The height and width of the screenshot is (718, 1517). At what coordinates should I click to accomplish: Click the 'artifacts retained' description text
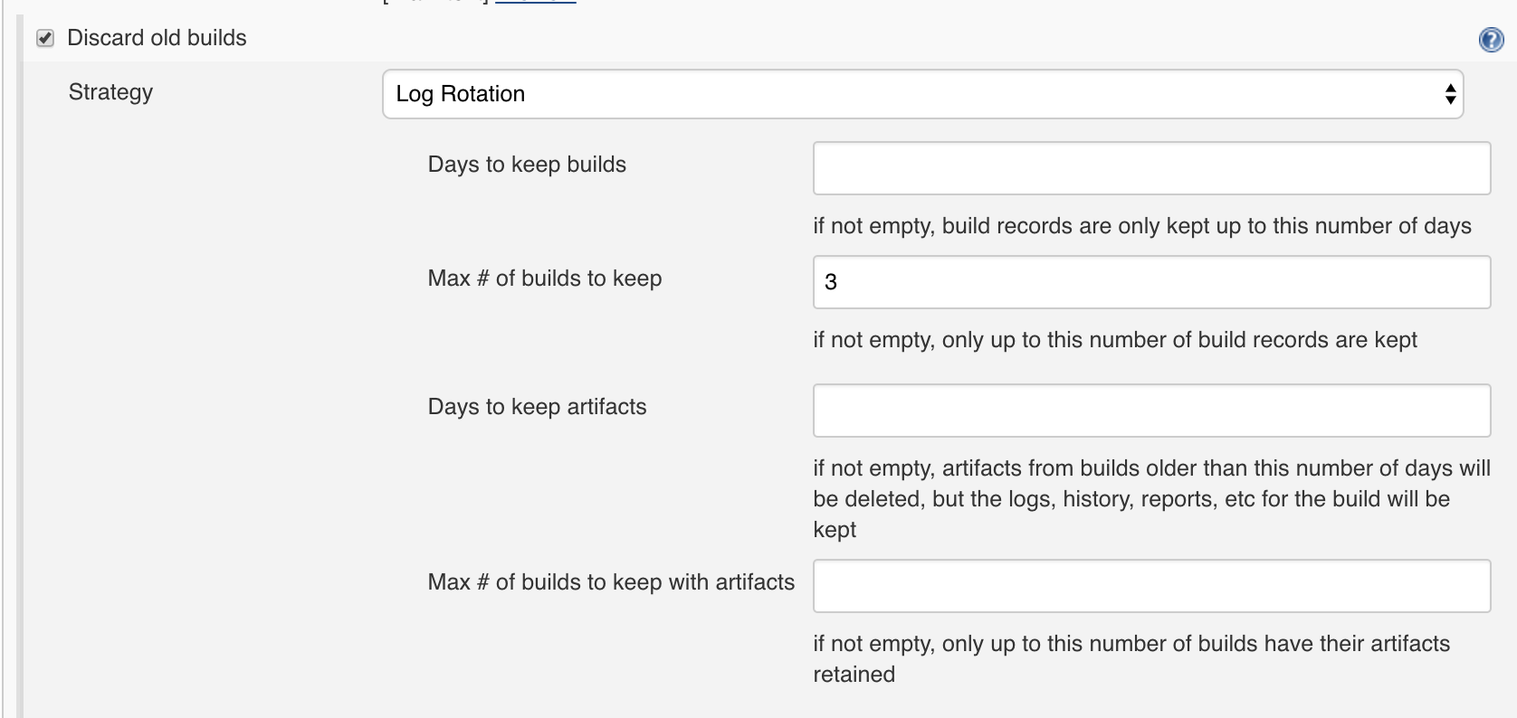click(x=1131, y=659)
